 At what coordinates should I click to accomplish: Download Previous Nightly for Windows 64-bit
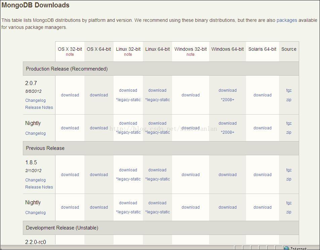(x=228, y=207)
